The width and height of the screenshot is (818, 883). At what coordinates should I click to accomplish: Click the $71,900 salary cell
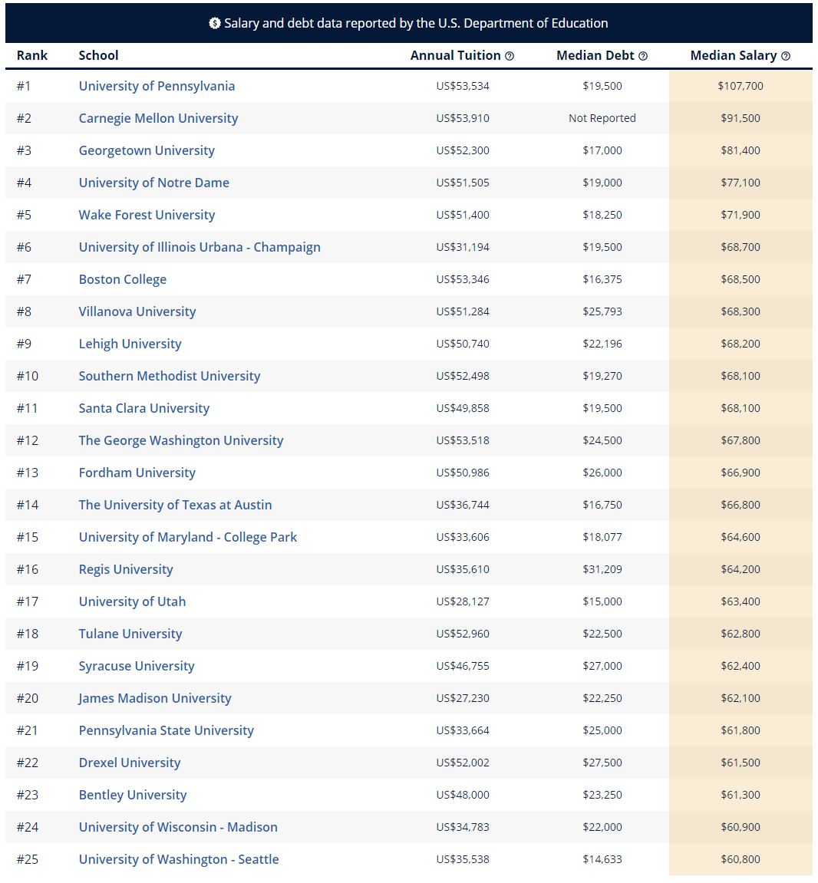[740, 215]
